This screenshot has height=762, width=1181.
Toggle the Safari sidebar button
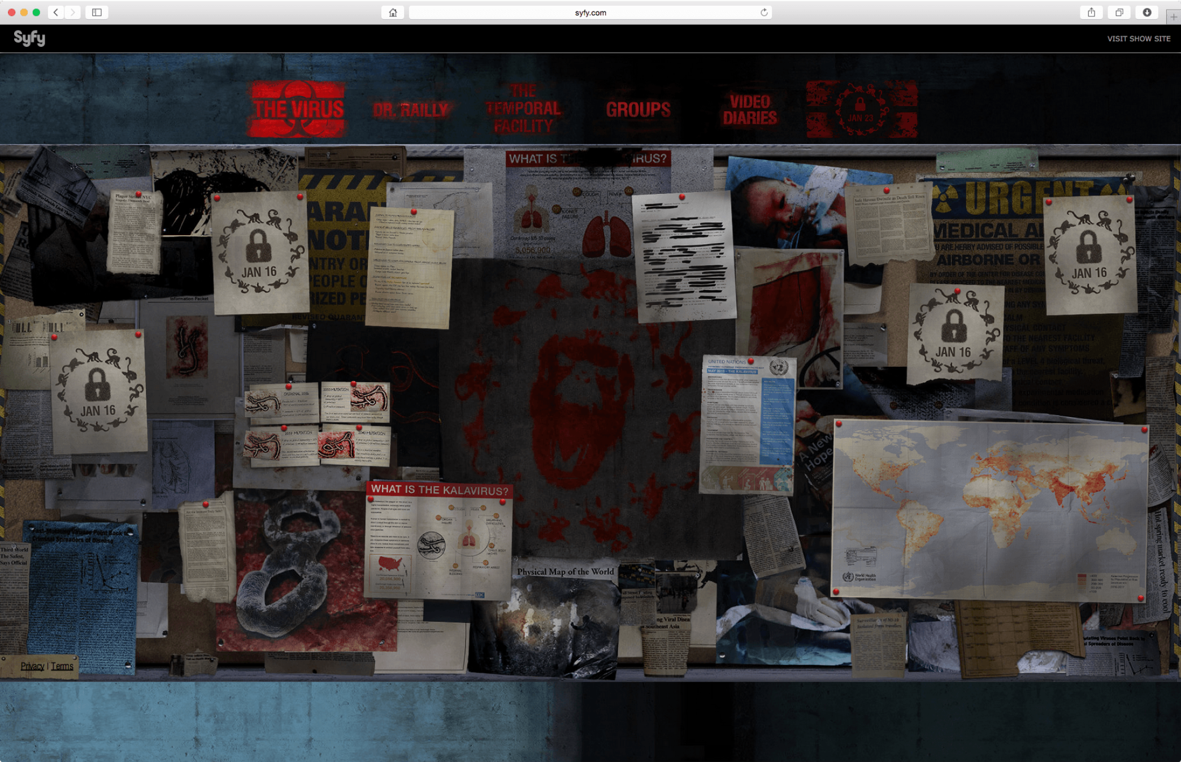point(97,12)
